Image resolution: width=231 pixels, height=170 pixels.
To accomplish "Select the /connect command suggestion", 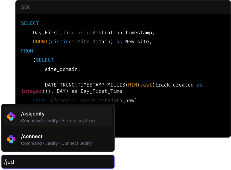I will click(x=58, y=139).
